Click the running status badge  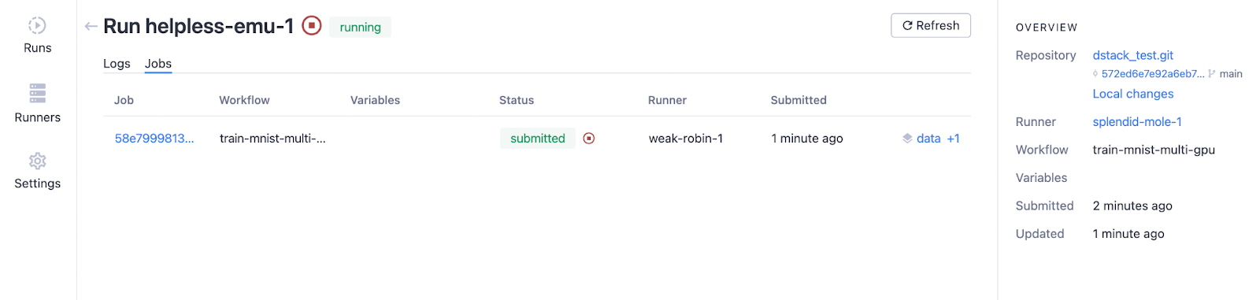click(360, 27)
